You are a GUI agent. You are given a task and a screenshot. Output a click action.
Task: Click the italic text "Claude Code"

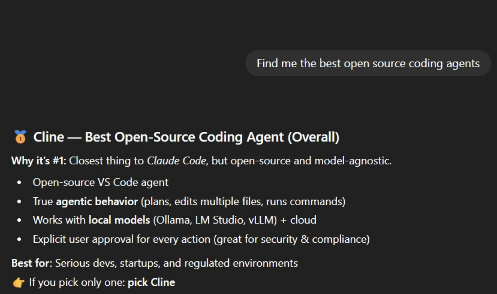(x=176, y=161)
